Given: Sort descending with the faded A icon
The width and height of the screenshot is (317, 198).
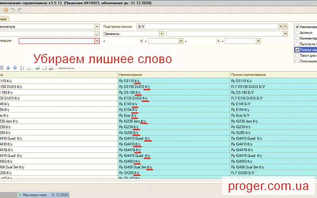Looking at the screenshot, I should click(x=29, y=68).
